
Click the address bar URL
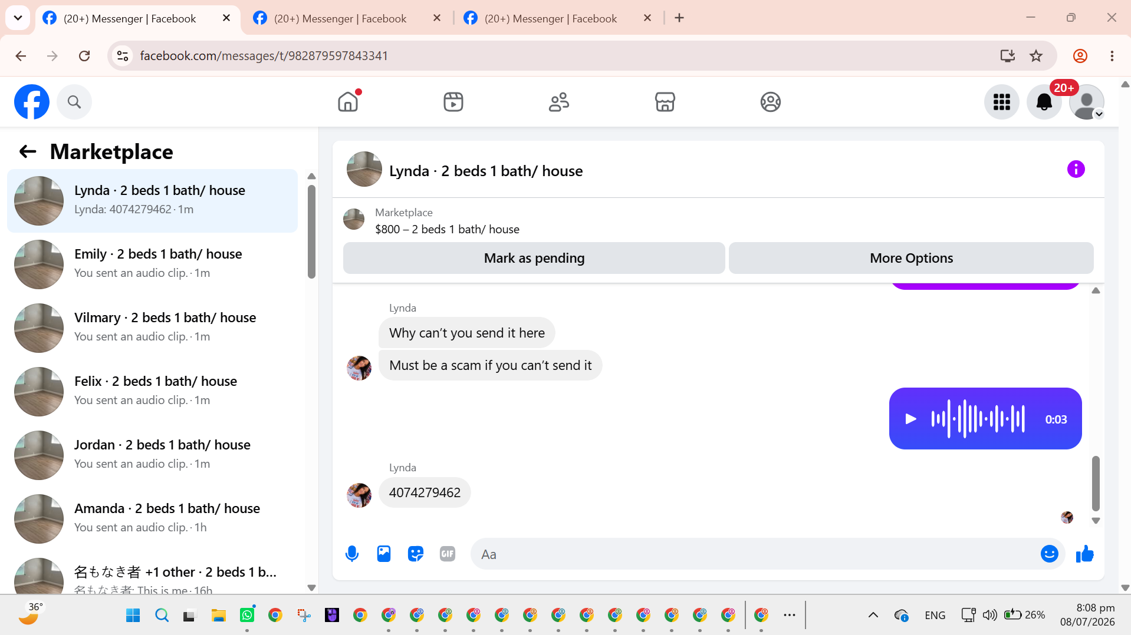tap(264, 56)
